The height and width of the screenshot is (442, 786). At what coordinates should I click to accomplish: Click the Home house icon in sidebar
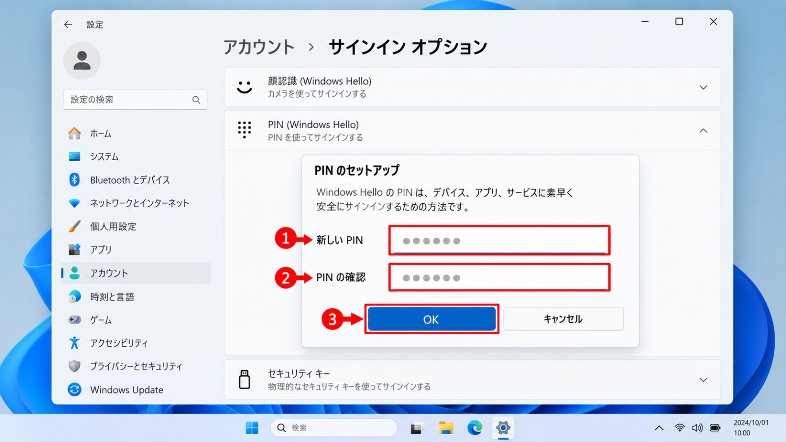click(x=75, y=133)
